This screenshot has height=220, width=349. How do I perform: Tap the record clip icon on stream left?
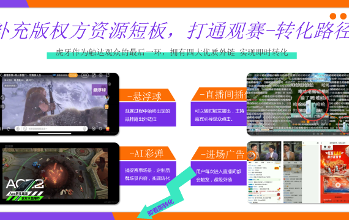2,107
